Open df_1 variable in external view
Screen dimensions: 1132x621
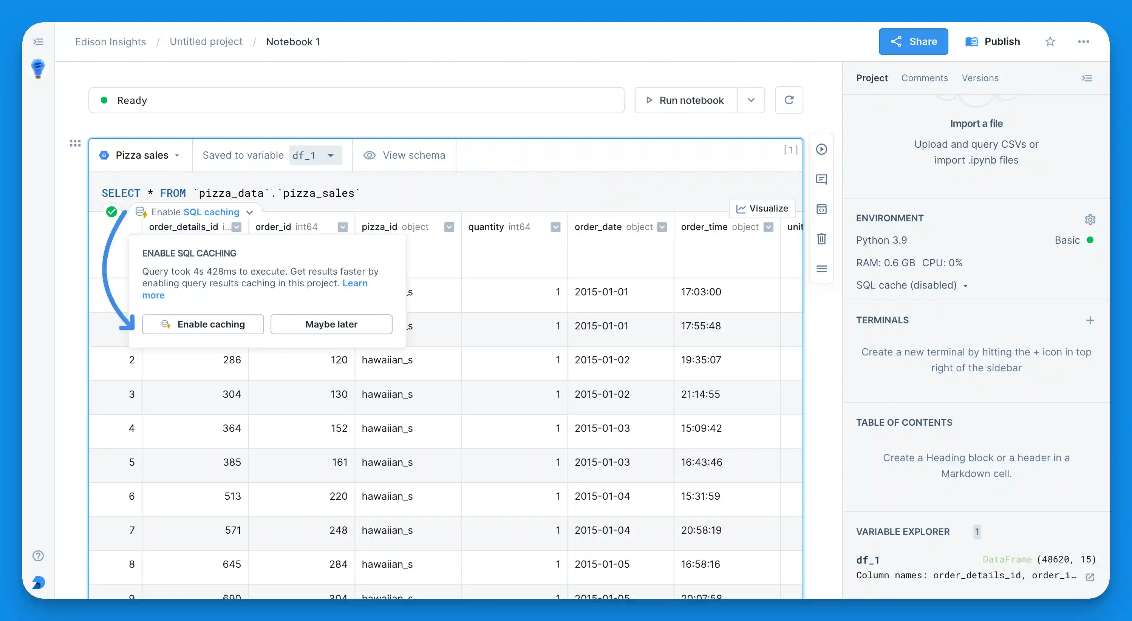(1090, 577)
